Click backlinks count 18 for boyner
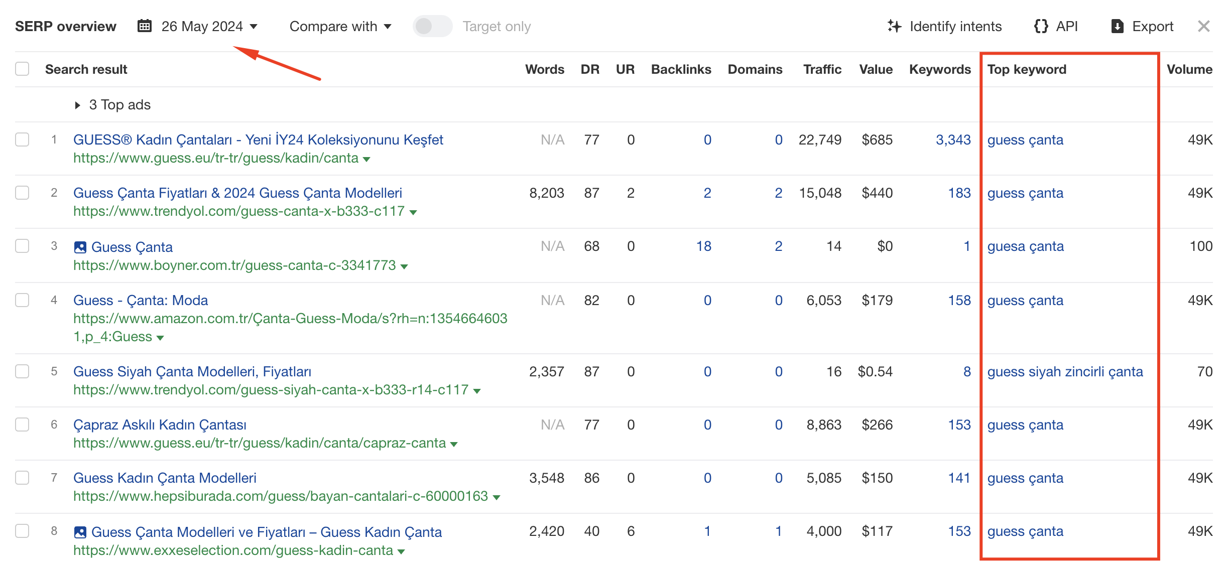The height and width of the screenshot is (567, 1225). pyautogui.click(x=703, y=246)
